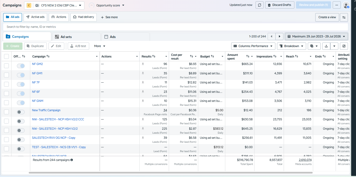Click the Duplicate button
This screenshot has width=356, height=177.
(x=35, y=46)
